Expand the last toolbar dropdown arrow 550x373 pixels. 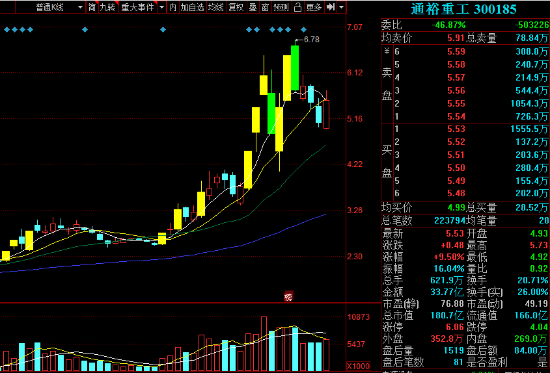(341, 7)
